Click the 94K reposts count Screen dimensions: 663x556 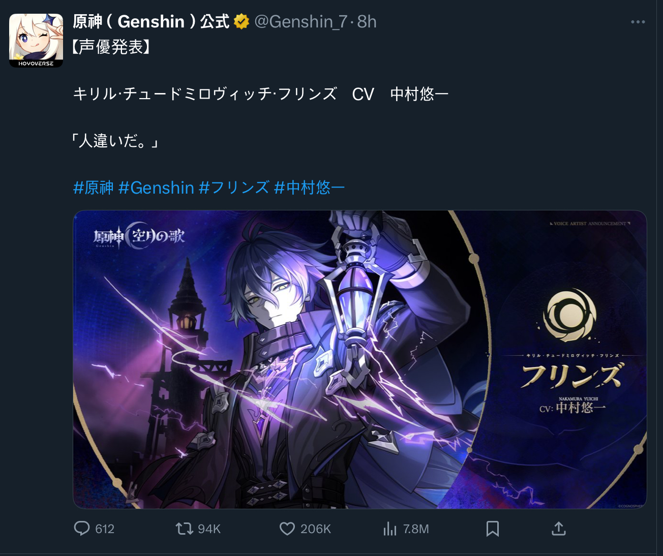[209, 529]
